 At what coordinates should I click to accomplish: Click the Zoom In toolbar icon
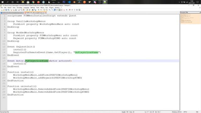tap(38, 10)
